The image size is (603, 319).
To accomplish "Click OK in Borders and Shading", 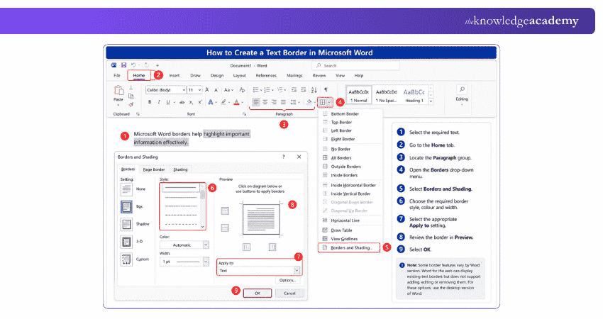I will point(258,293).
